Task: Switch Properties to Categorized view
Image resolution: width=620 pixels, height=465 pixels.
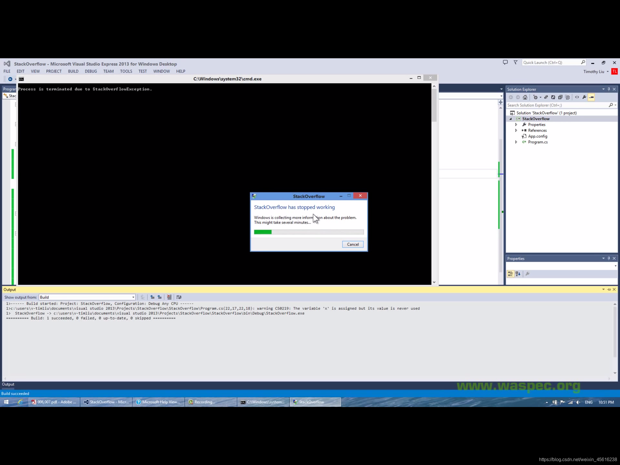Action: pyautogui.click(x=510, y=274)
